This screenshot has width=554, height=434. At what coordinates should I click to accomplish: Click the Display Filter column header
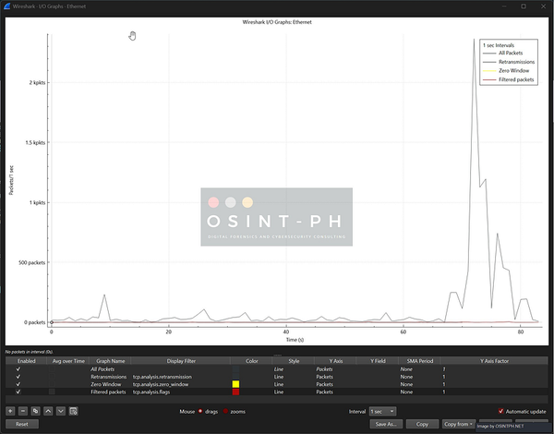coord(181,361)
